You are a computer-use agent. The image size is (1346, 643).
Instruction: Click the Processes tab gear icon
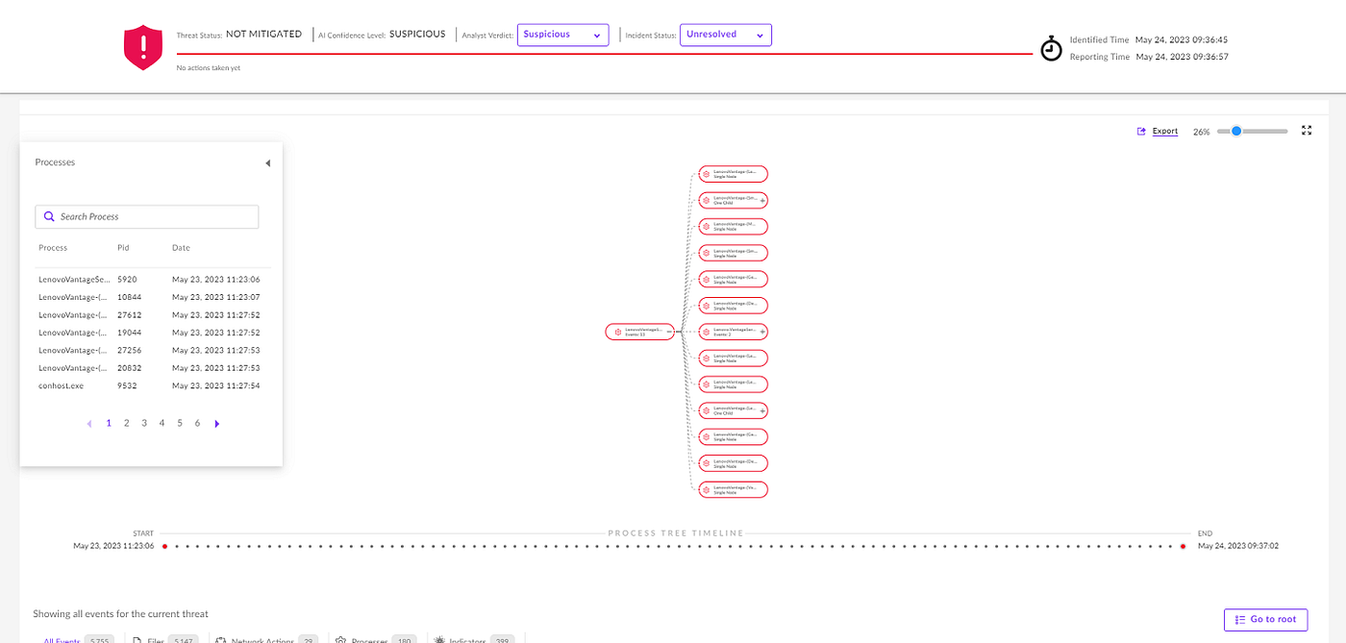(x=340, y=641)
